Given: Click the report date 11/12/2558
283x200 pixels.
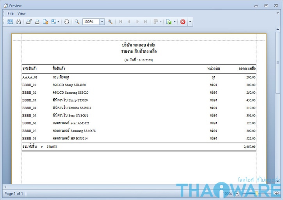Looking at the screenshot, I should pyautogui.click(x=145, y=60).
